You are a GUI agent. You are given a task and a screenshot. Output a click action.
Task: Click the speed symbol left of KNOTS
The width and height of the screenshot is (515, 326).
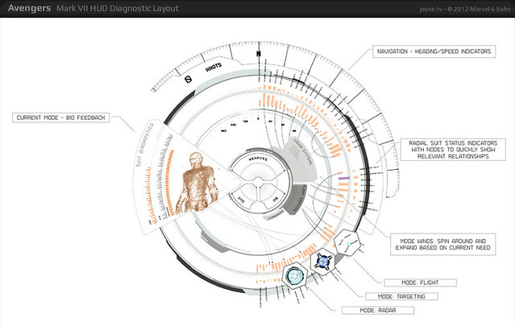tap(187, 78)
